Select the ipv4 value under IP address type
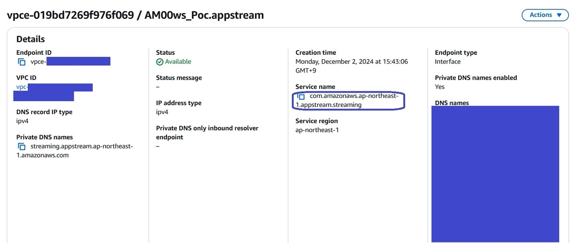This screenshot has width=574, height=243. point(162,112)
